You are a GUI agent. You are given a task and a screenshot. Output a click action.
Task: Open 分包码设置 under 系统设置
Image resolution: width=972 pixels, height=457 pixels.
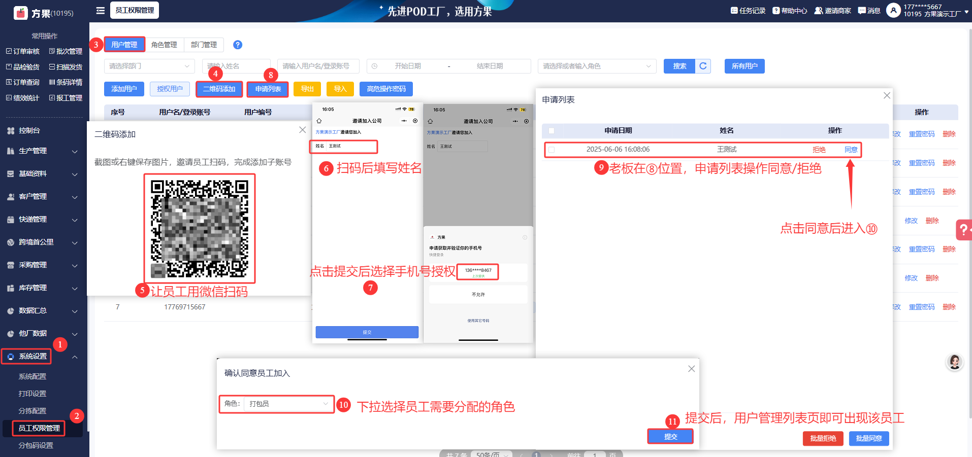(x=36, y=445)
